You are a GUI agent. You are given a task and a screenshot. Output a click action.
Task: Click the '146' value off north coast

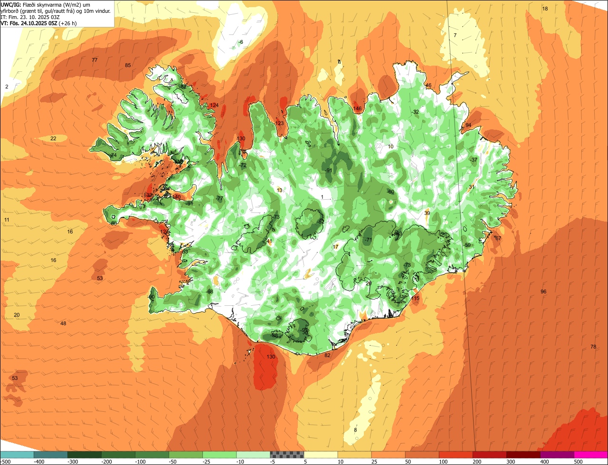pos(357,109)
